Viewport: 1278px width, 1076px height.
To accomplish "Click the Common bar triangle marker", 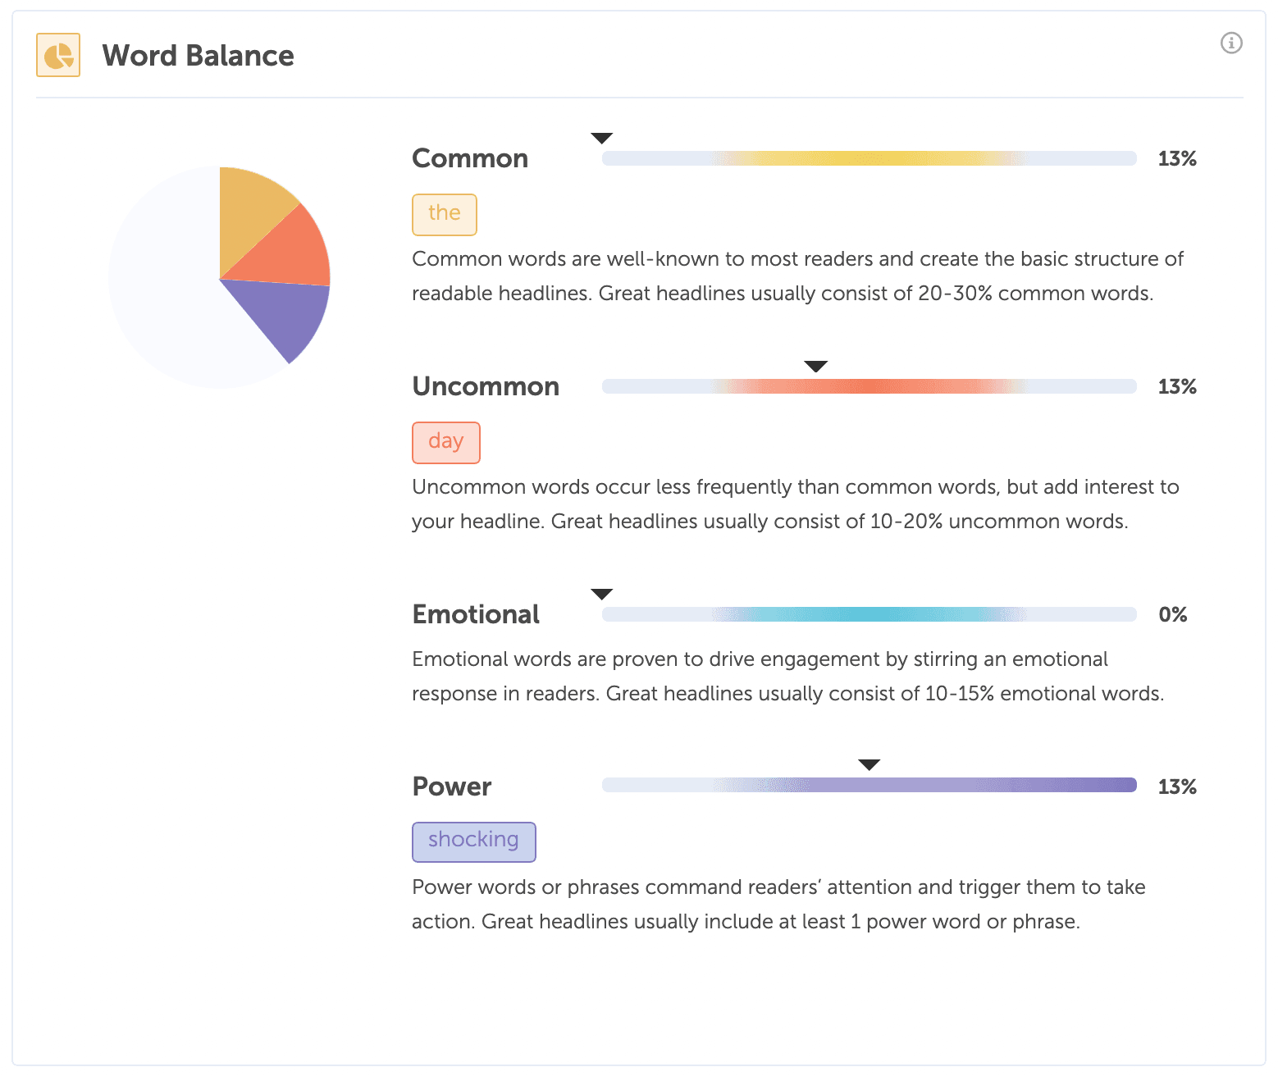I will click(x=602, y=138).
